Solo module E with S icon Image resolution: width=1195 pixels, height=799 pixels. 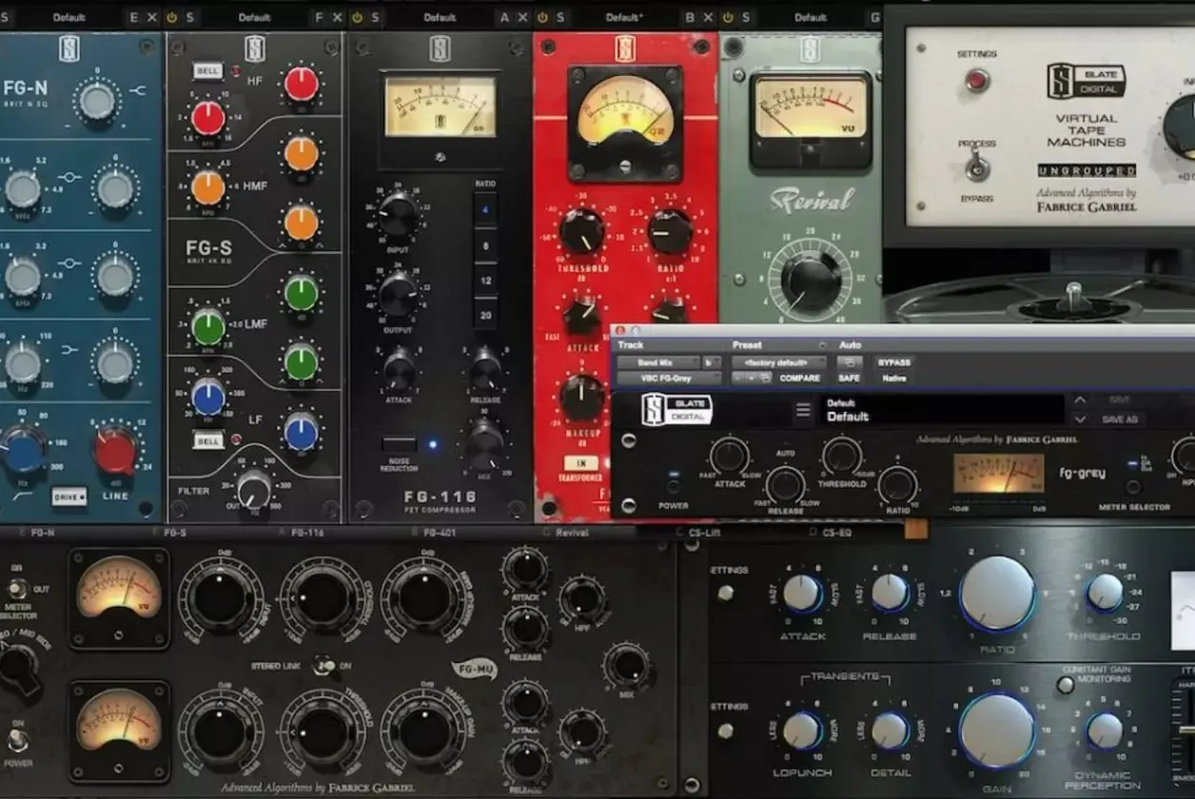point(190,17)
